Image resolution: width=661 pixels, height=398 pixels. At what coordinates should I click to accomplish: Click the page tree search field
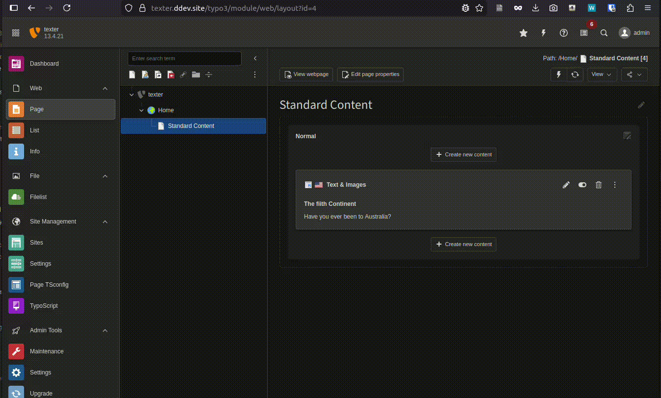tap(184, 58)
